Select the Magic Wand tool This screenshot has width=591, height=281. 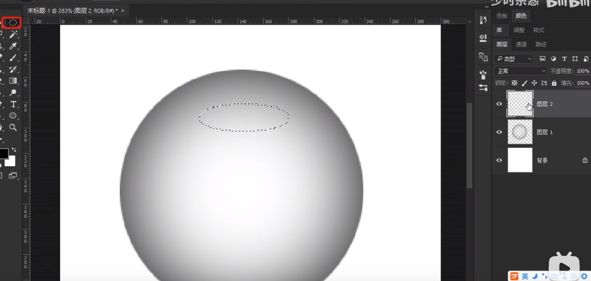point(13,35)
